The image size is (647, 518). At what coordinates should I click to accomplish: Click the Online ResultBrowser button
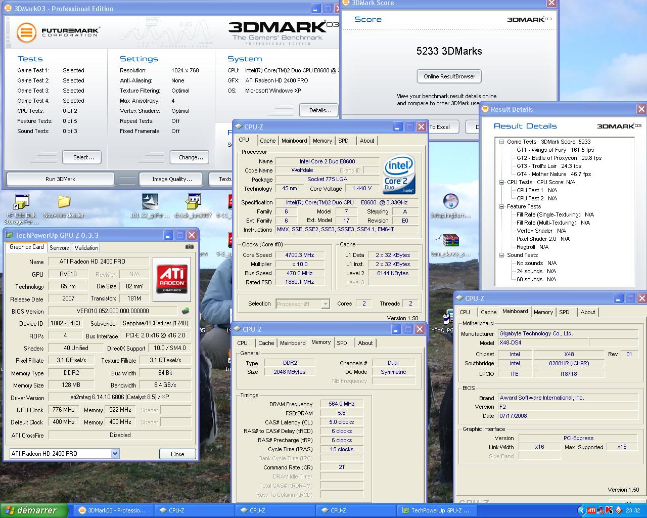pyautogui.click(x=449, y=76)
